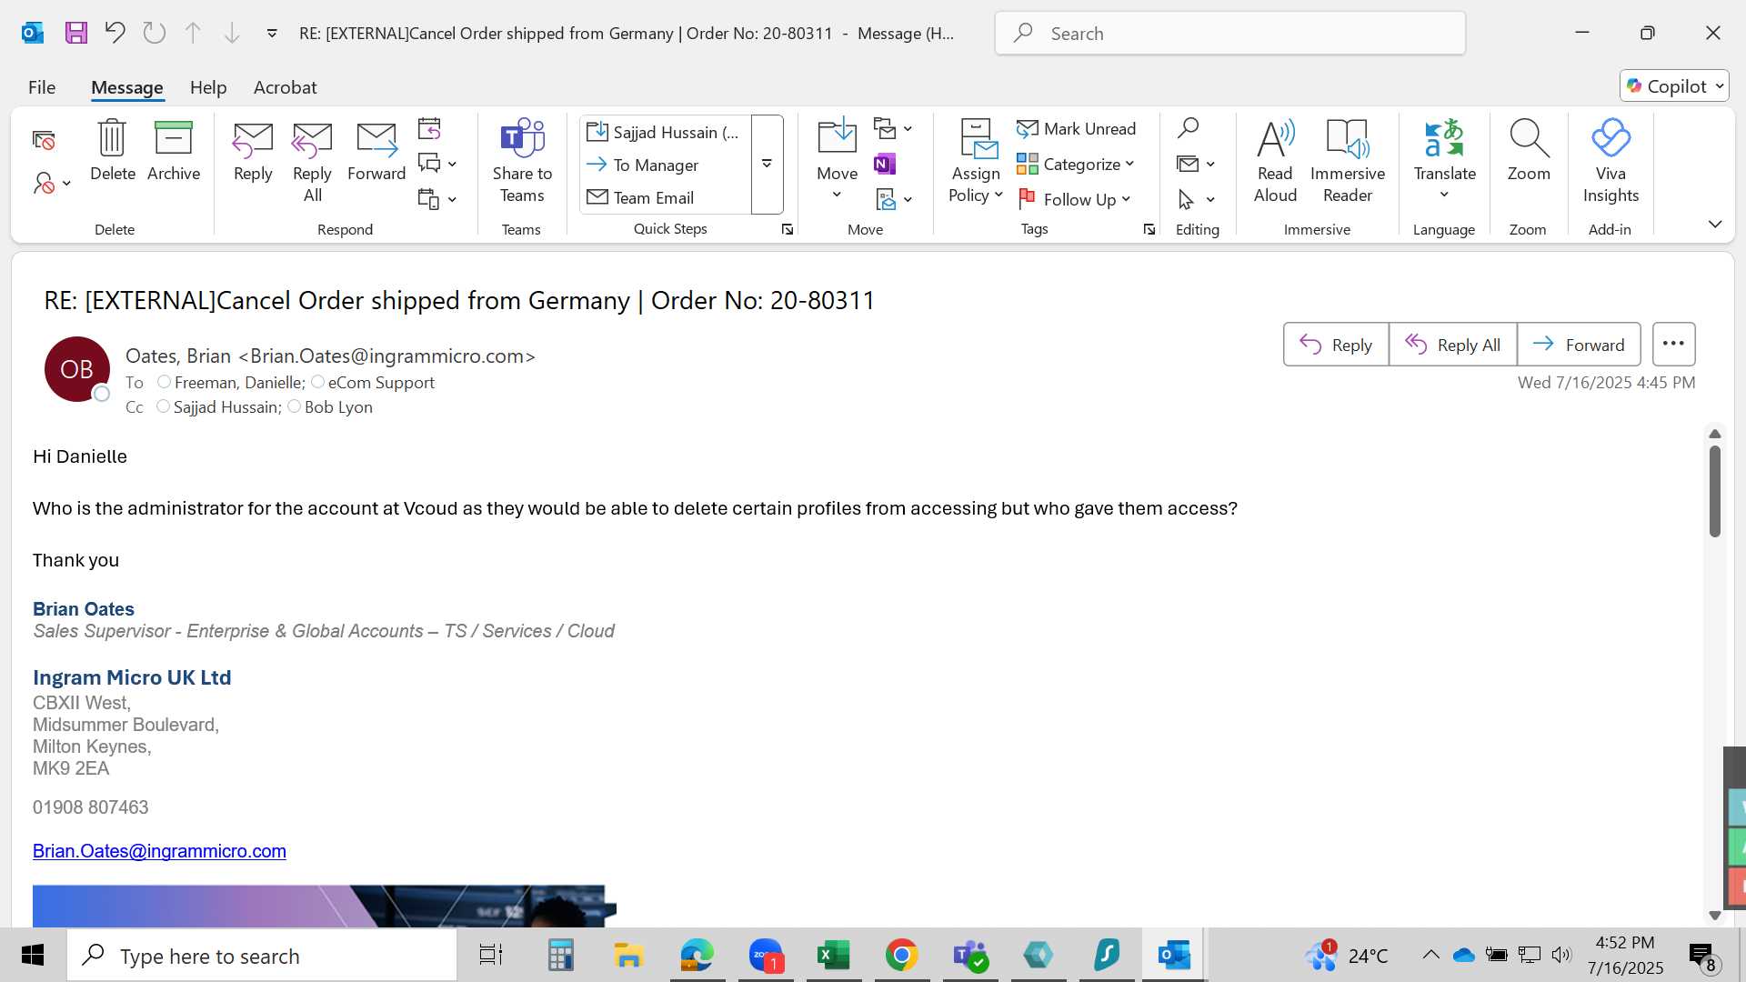This screenshot has height=982, width=1746.
Task: Go to next item with down arrow
Action: (232, 34)
